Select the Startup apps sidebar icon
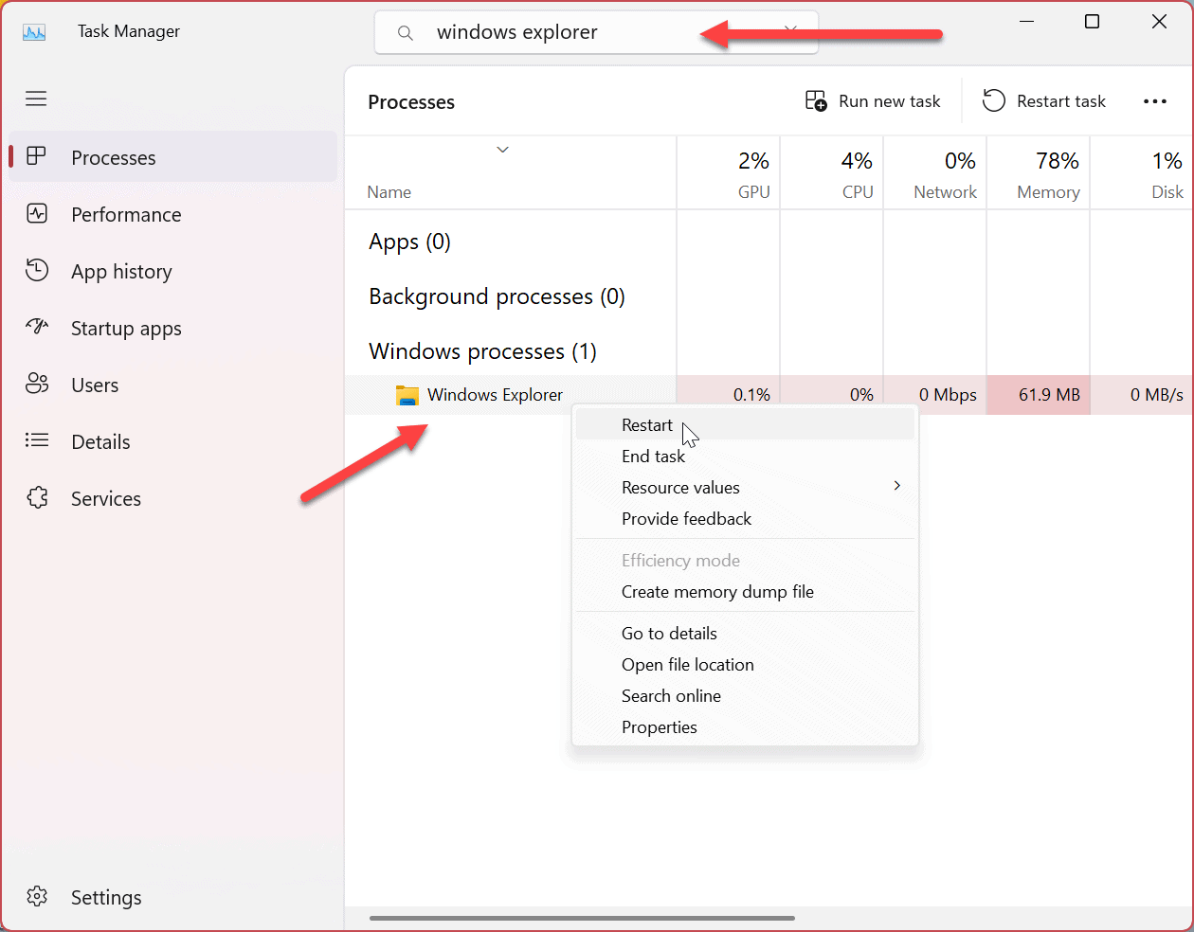 (37, 328)
